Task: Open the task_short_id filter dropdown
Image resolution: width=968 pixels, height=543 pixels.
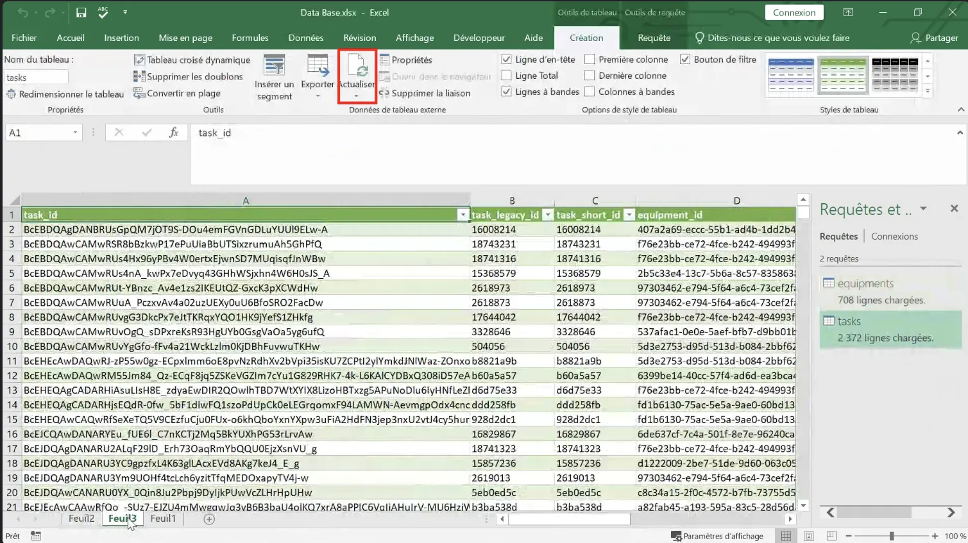Action: point(629,215)
